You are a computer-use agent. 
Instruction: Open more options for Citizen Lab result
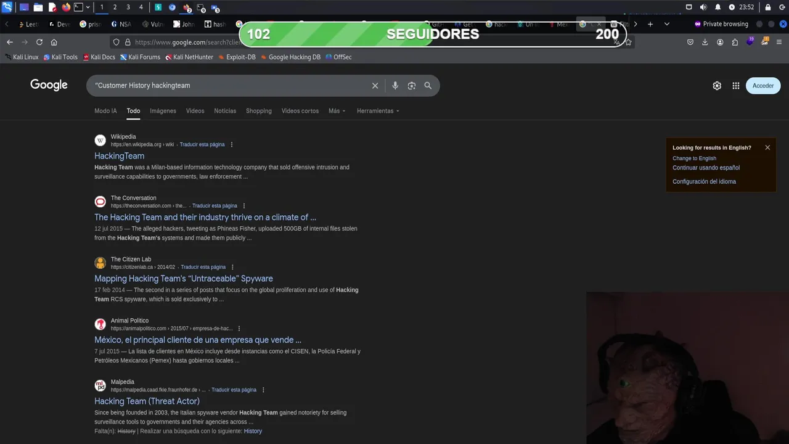tap(232, 267)
